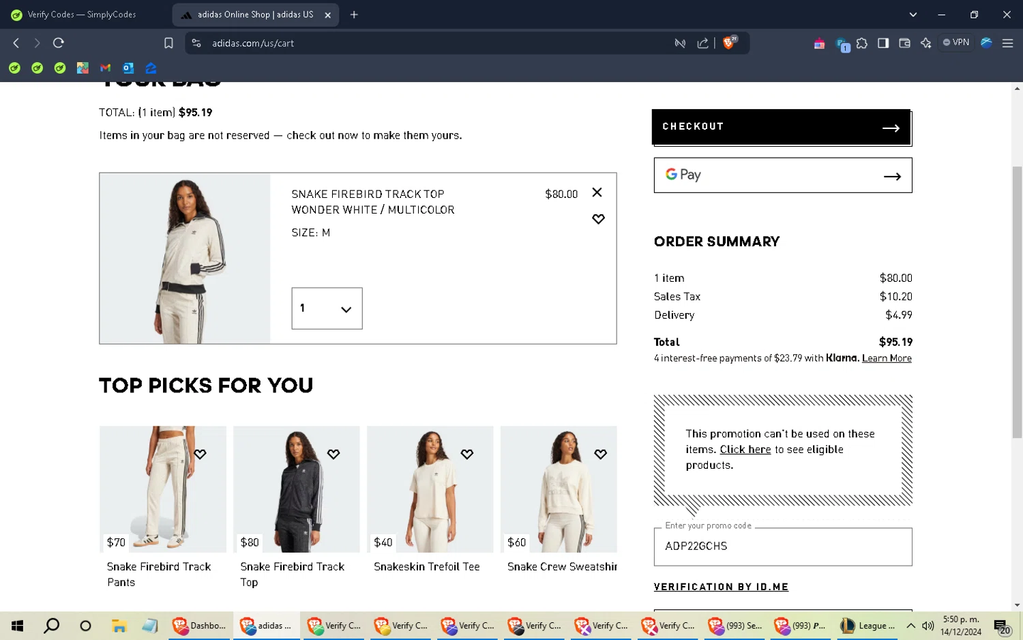Open the Verification by ID.me link
This screenshot has width=1023, height=640.
(x=721, y=587)
